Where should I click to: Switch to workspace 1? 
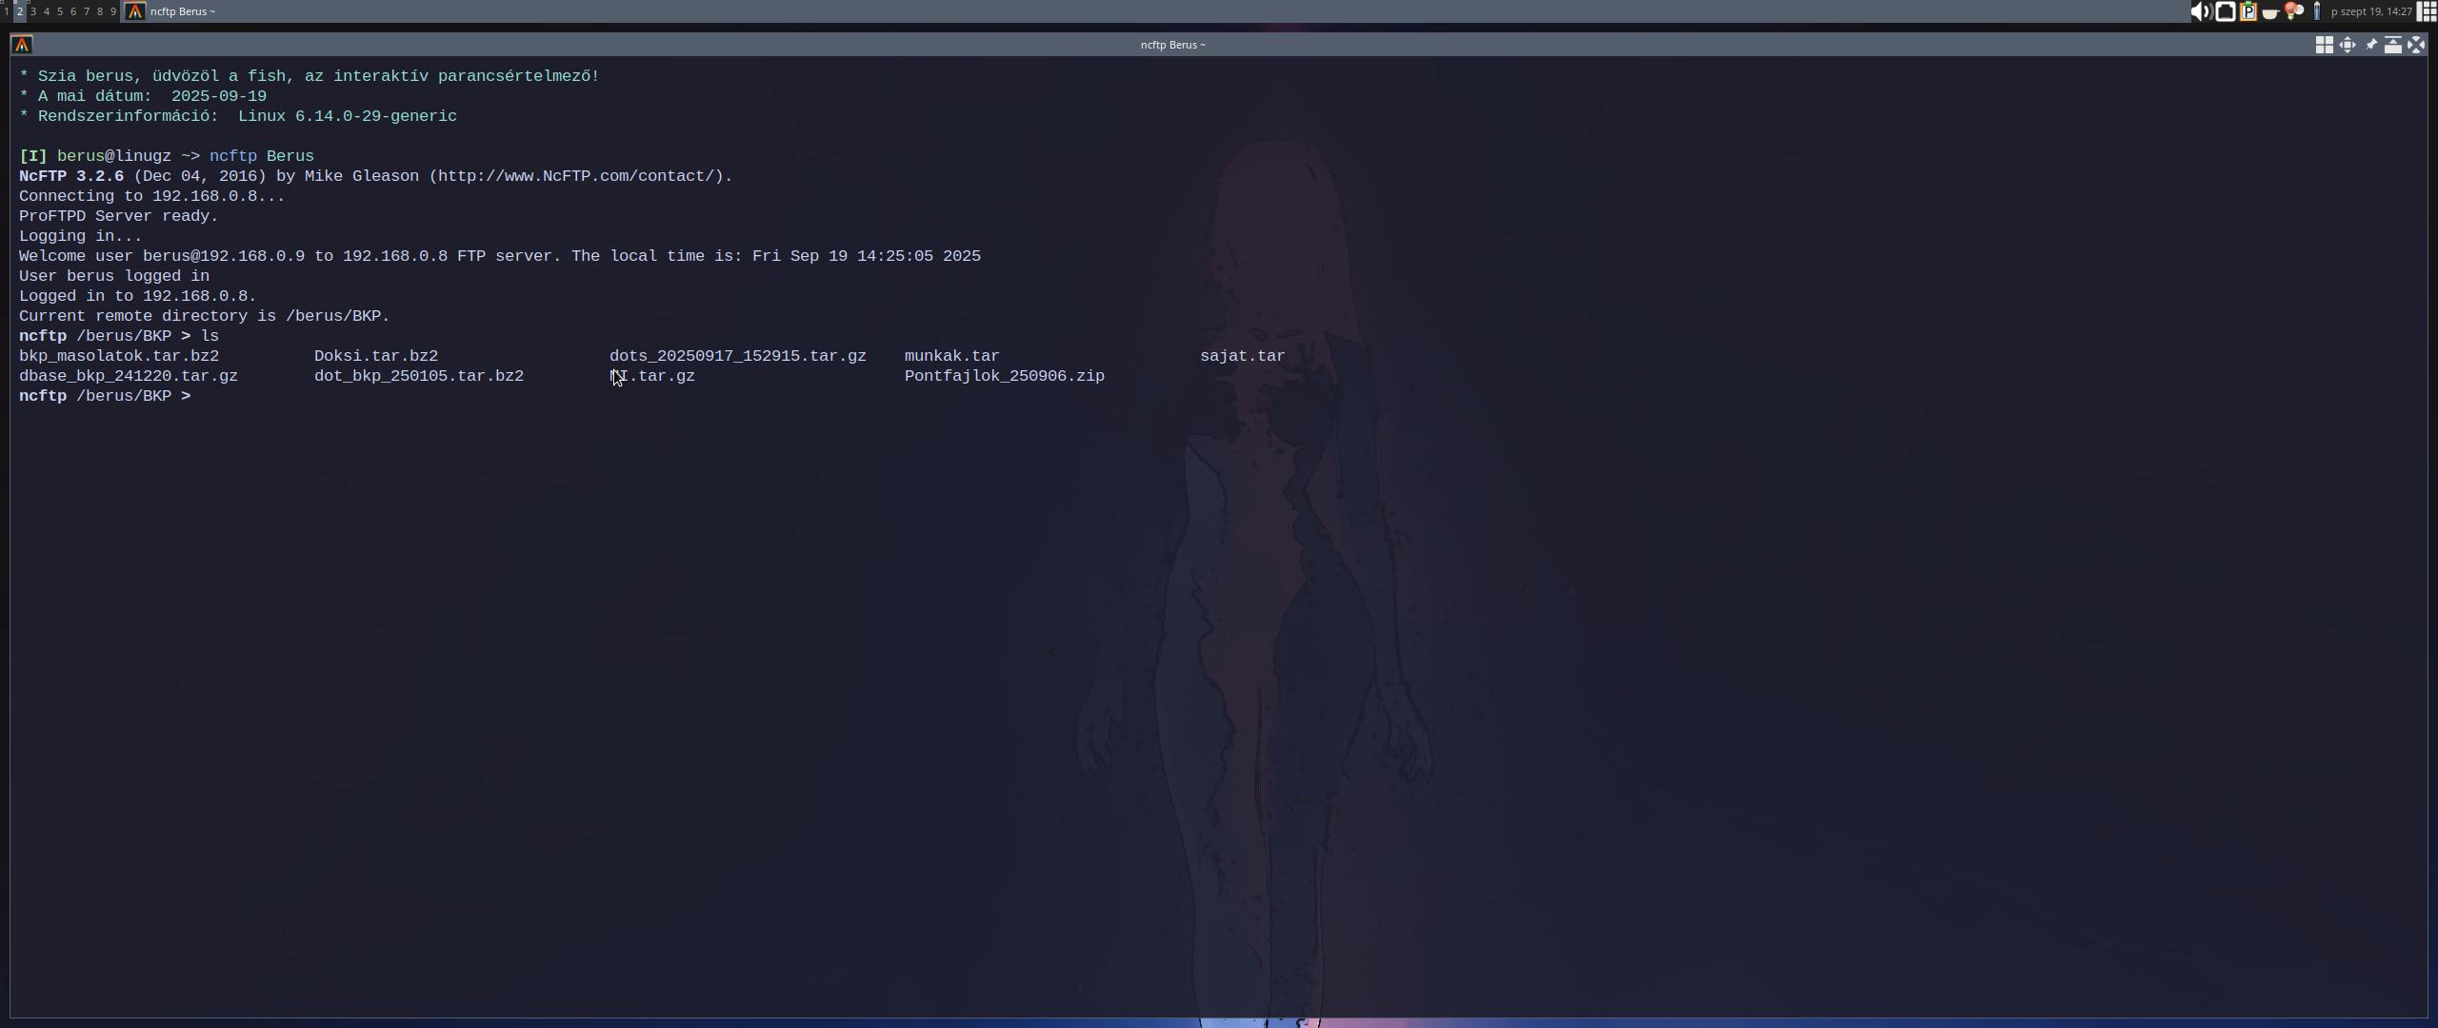click(7, 11)
